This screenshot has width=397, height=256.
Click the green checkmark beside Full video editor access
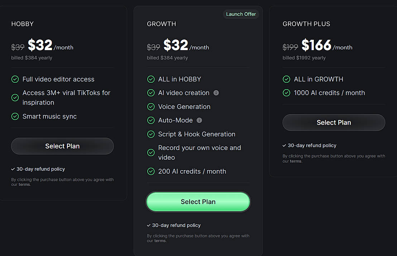pyautogui.click(x=15, y=79)
